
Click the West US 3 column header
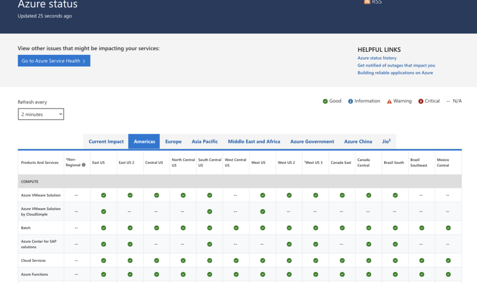tap(313, 162)
